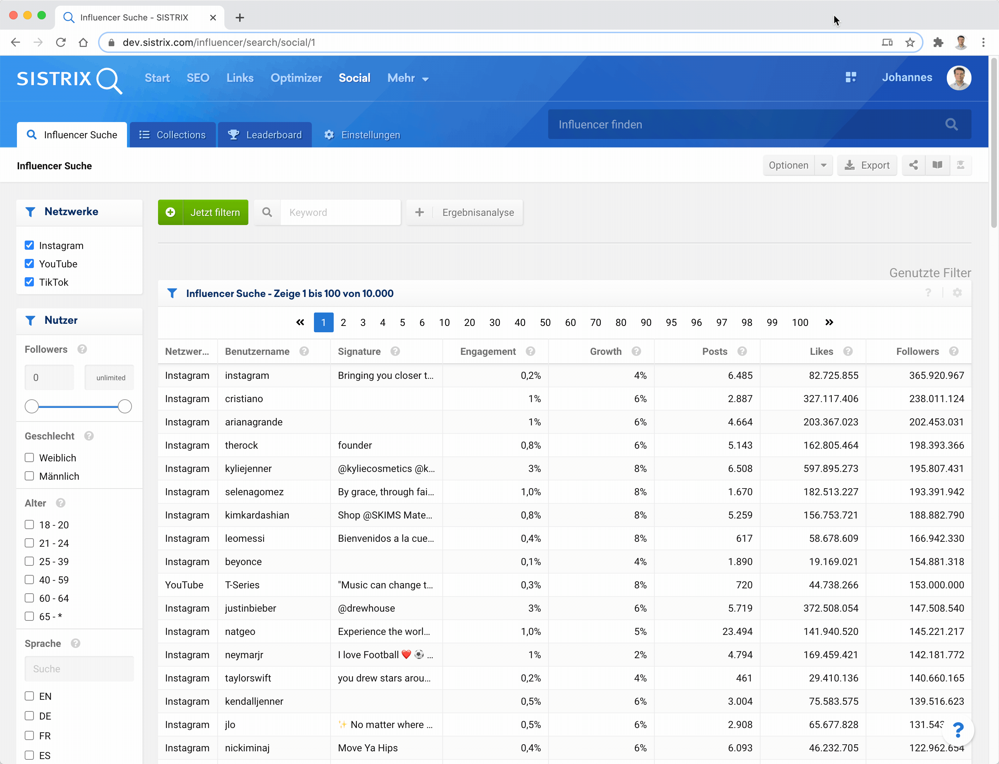Click the share icon in toolbar
Viewport: 999px width, 764px height.
click(913, 165)
